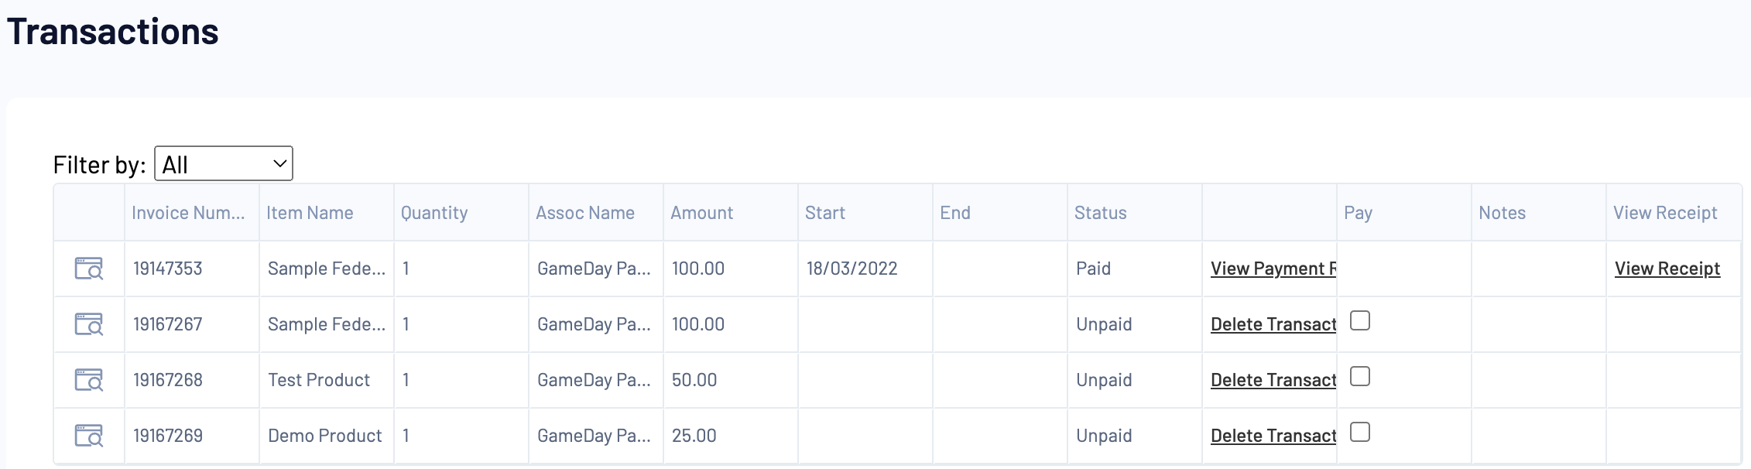The image size is (1751, 469).
Task: Tick Pay checkbox for invoice 19167267
Action: tap(1360, 320)
